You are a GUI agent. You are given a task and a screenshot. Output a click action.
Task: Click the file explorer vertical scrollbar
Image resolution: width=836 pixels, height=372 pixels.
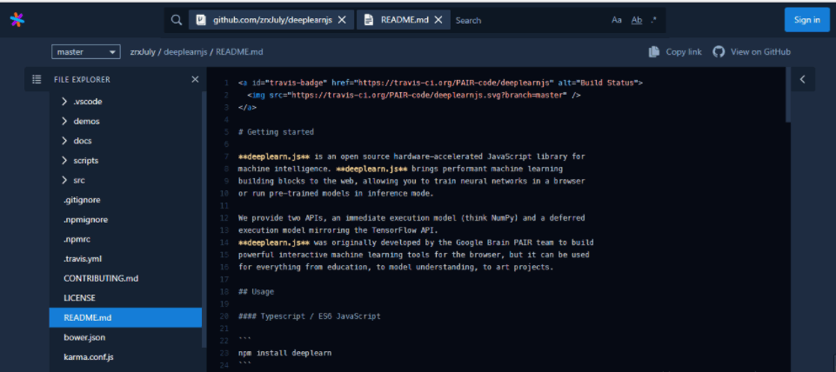point(204,218)
